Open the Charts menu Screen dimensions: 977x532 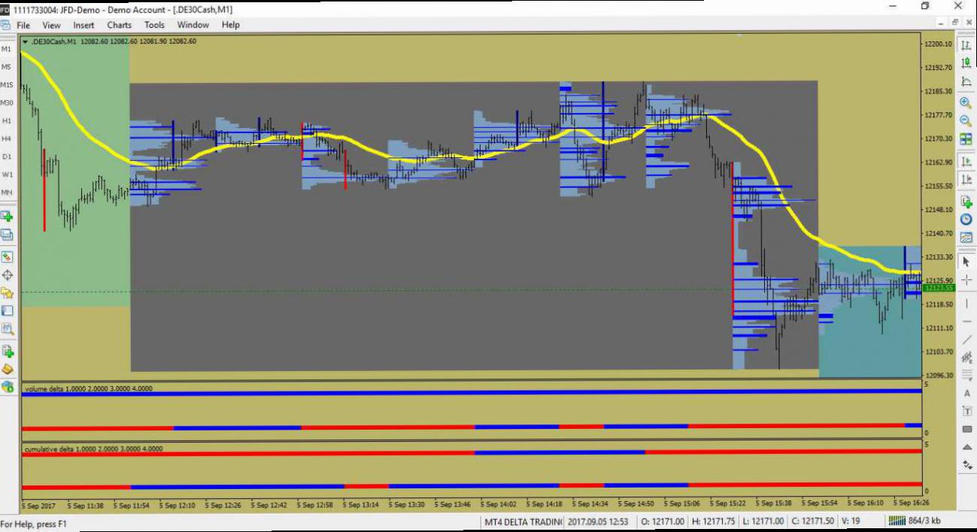(119, 25)
